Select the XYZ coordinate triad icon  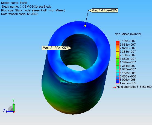[9, 106]
